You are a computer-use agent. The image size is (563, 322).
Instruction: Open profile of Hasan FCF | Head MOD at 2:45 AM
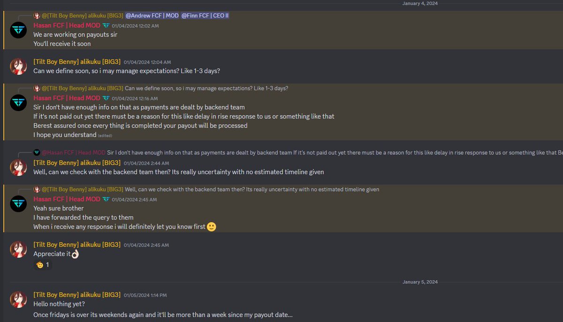pyautogui.click(x=67, y=199)
